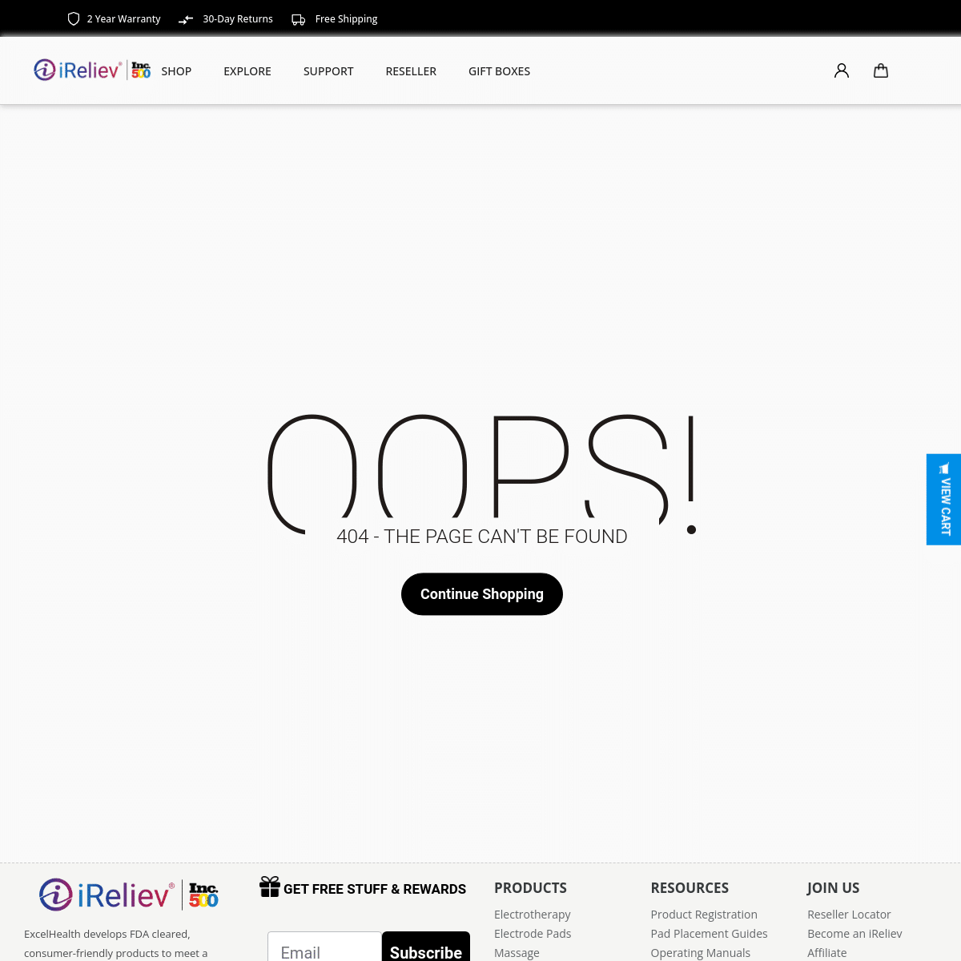Go to GIFT BOXES page
Screen dimensions: 961x961
coord(500,71)
